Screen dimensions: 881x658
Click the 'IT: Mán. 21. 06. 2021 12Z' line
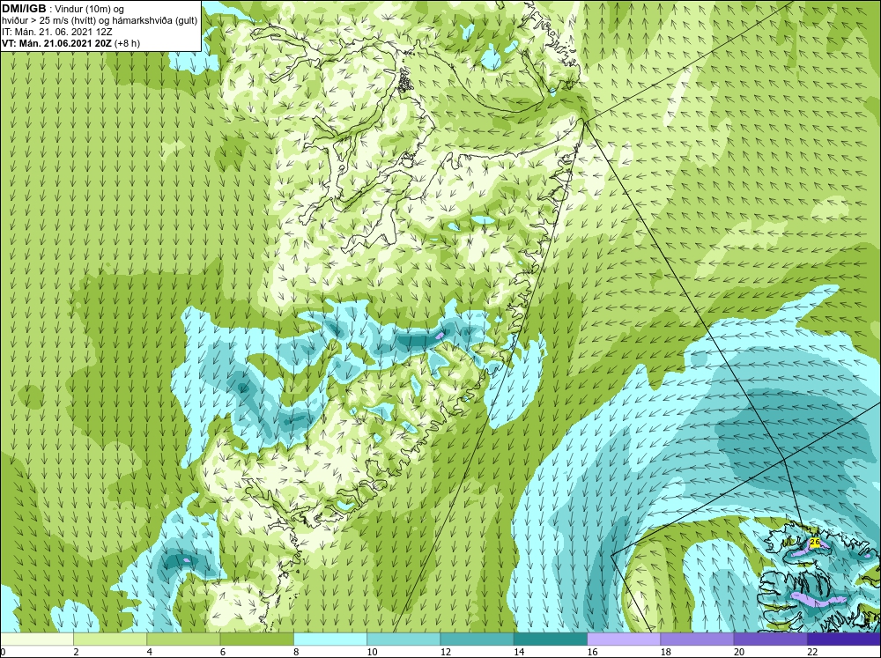pos(56,32)
